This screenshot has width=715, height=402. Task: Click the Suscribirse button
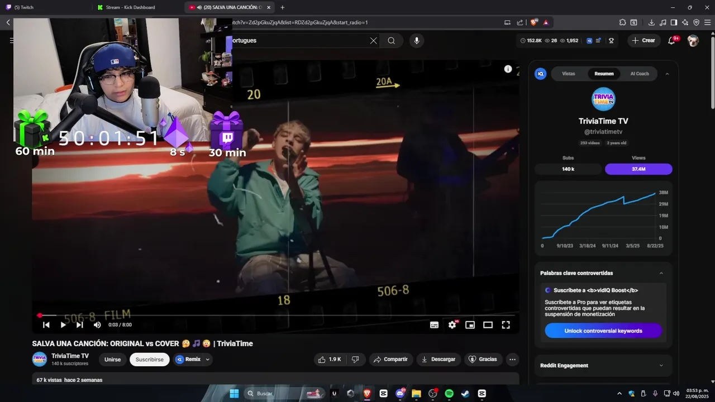coord(150,360)
